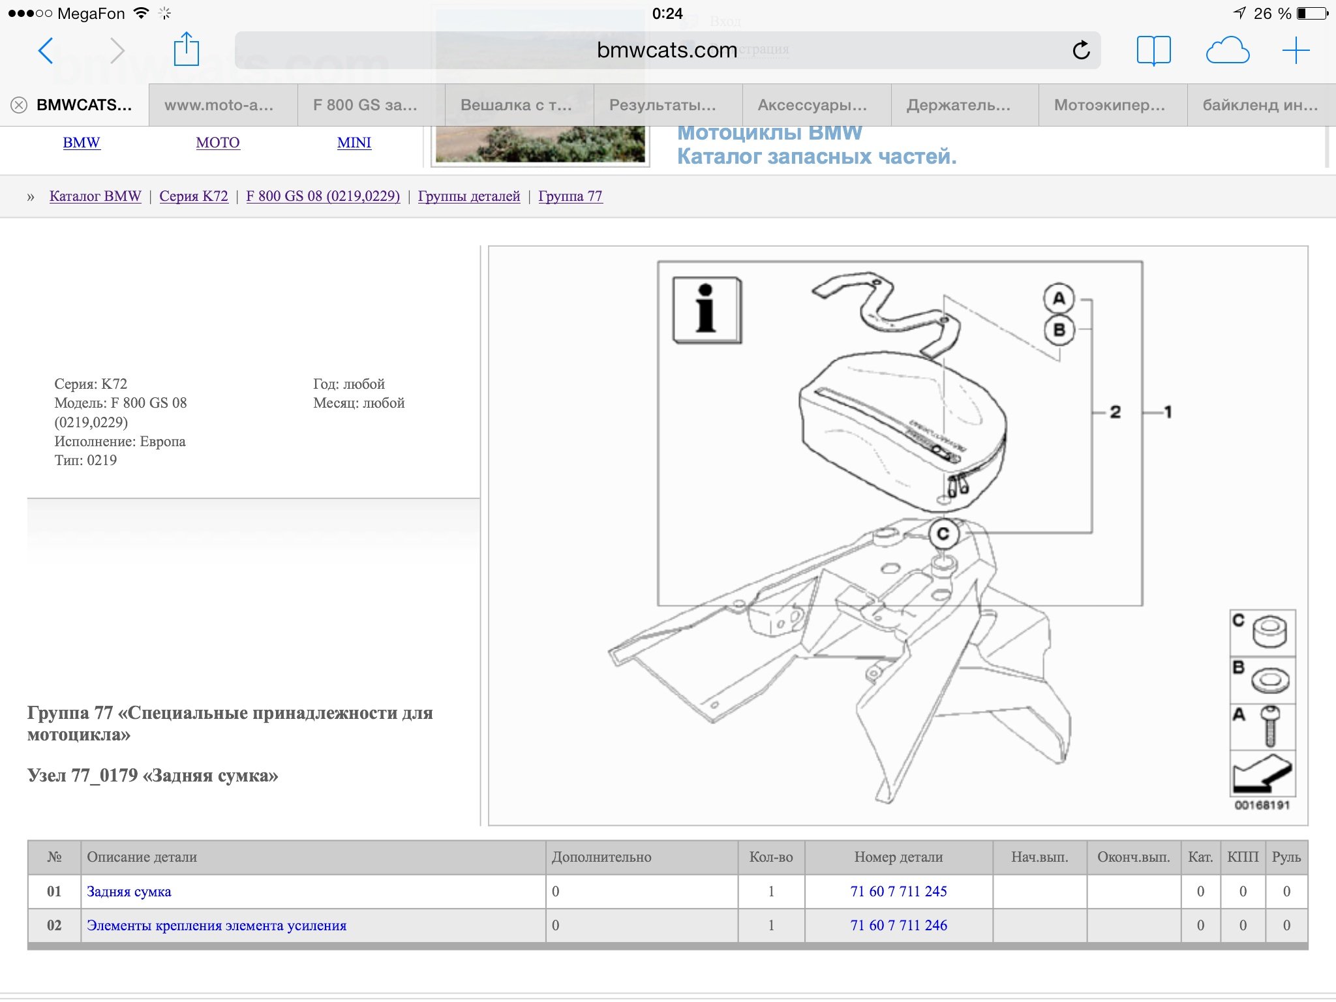
Task: Click the info icon in diagram
Action: point(707,310)
